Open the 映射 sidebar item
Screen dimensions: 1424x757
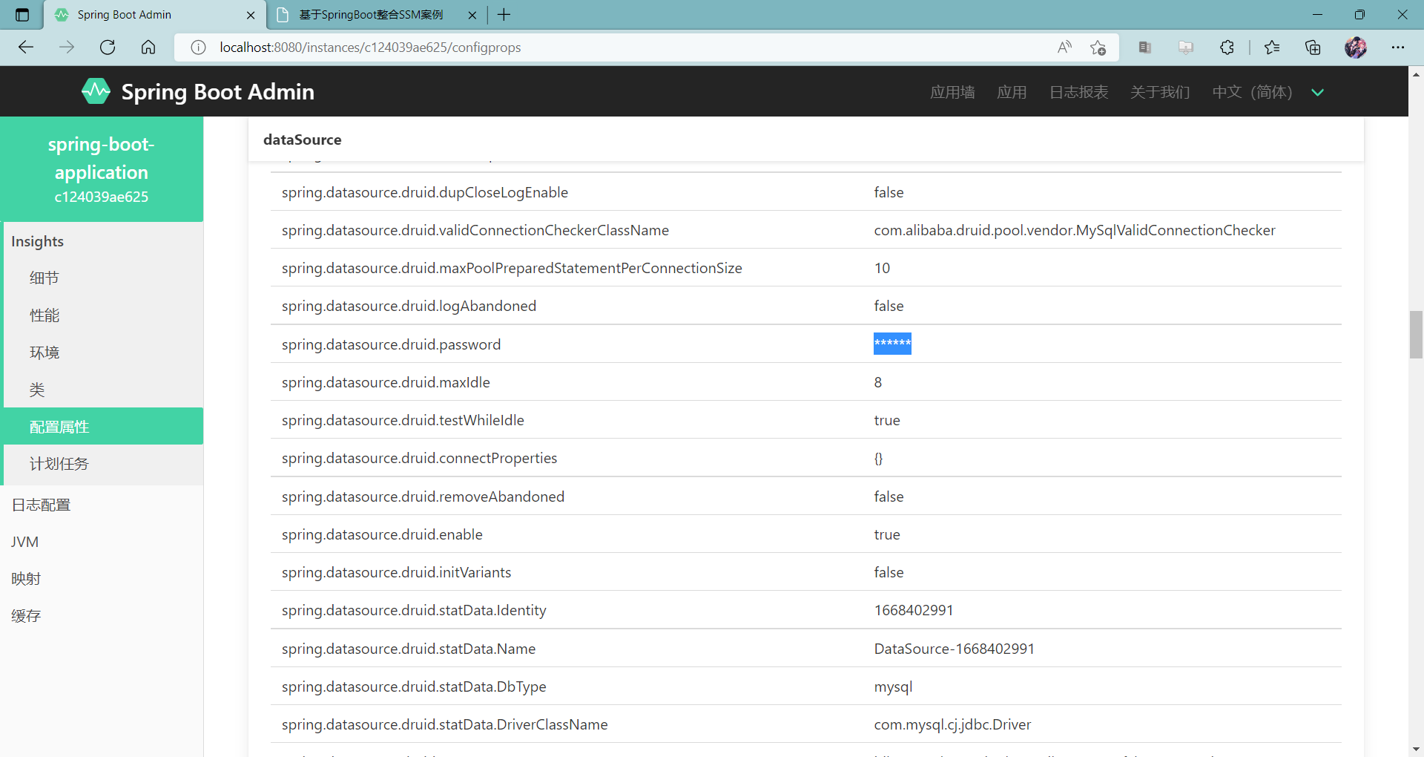[x=102, y=579]
